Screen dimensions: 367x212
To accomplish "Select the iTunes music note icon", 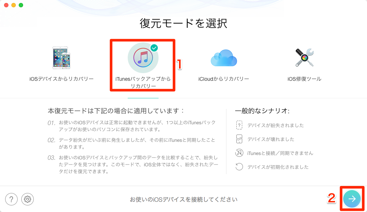I will coord(143,58).
